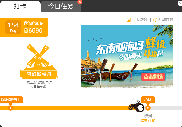This screenshot has width=182, height=127.
Task: Close the check-in popup
Action: 180,3
